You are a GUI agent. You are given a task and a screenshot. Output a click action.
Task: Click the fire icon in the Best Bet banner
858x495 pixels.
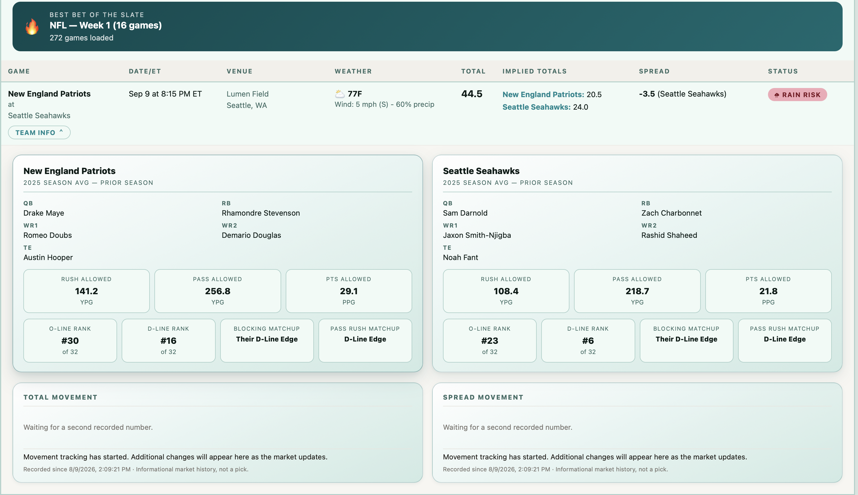pyautogui.click(x=32, y=26)
